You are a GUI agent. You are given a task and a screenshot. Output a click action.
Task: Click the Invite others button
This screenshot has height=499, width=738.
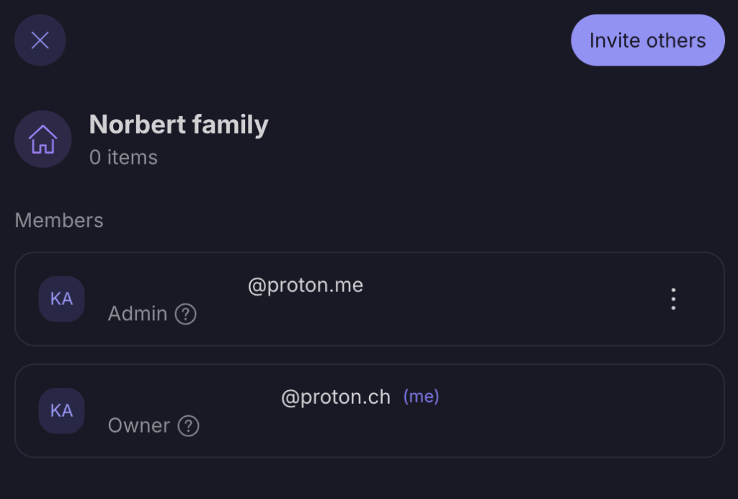pos(647,40)
